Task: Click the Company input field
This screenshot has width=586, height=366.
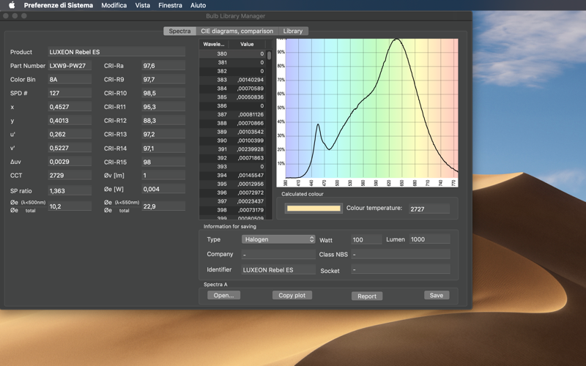Action: pos(278,254)
